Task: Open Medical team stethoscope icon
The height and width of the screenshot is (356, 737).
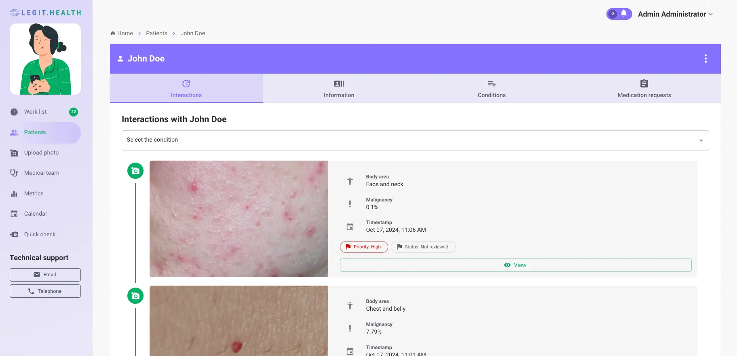Action: [x=14, y=173]
